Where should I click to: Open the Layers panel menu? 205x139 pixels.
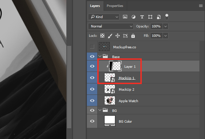coord(201,6)
